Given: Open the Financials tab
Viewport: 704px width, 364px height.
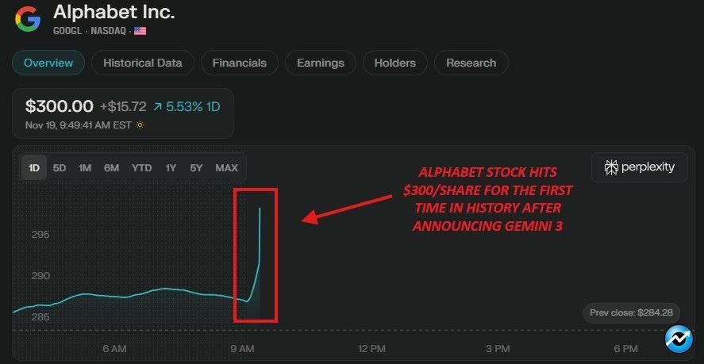Looking at the screenshot, I should click(240, 63).
